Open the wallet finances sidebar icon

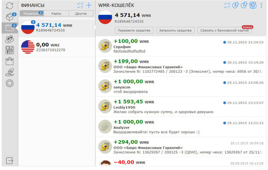click(10, 28)
